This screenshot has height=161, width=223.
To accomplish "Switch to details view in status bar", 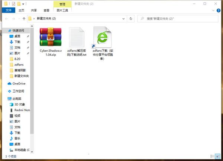I will (212, 156).
